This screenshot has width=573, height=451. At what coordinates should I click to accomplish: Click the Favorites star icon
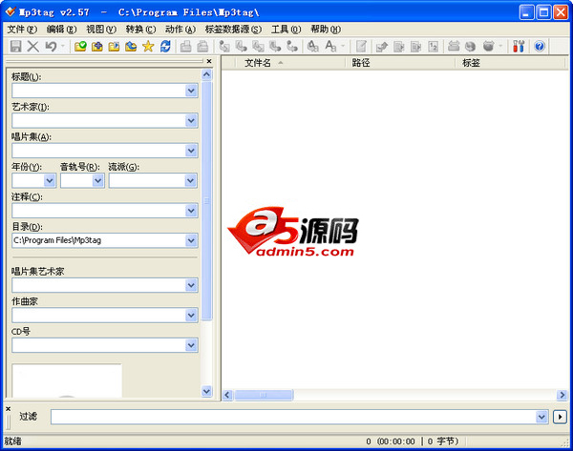[148, 47]
